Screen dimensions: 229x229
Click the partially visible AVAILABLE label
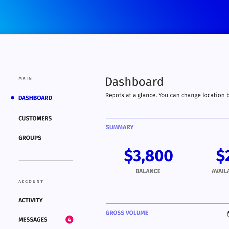(x=220, y=171)
